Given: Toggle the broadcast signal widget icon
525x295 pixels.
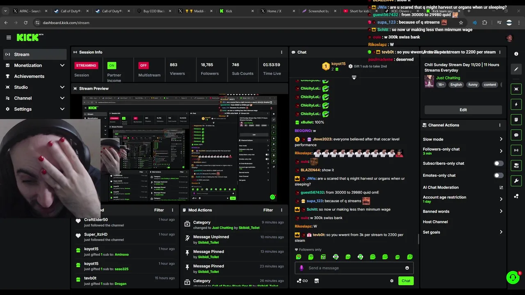Looking at the screenshot, I should pos(516,150).
